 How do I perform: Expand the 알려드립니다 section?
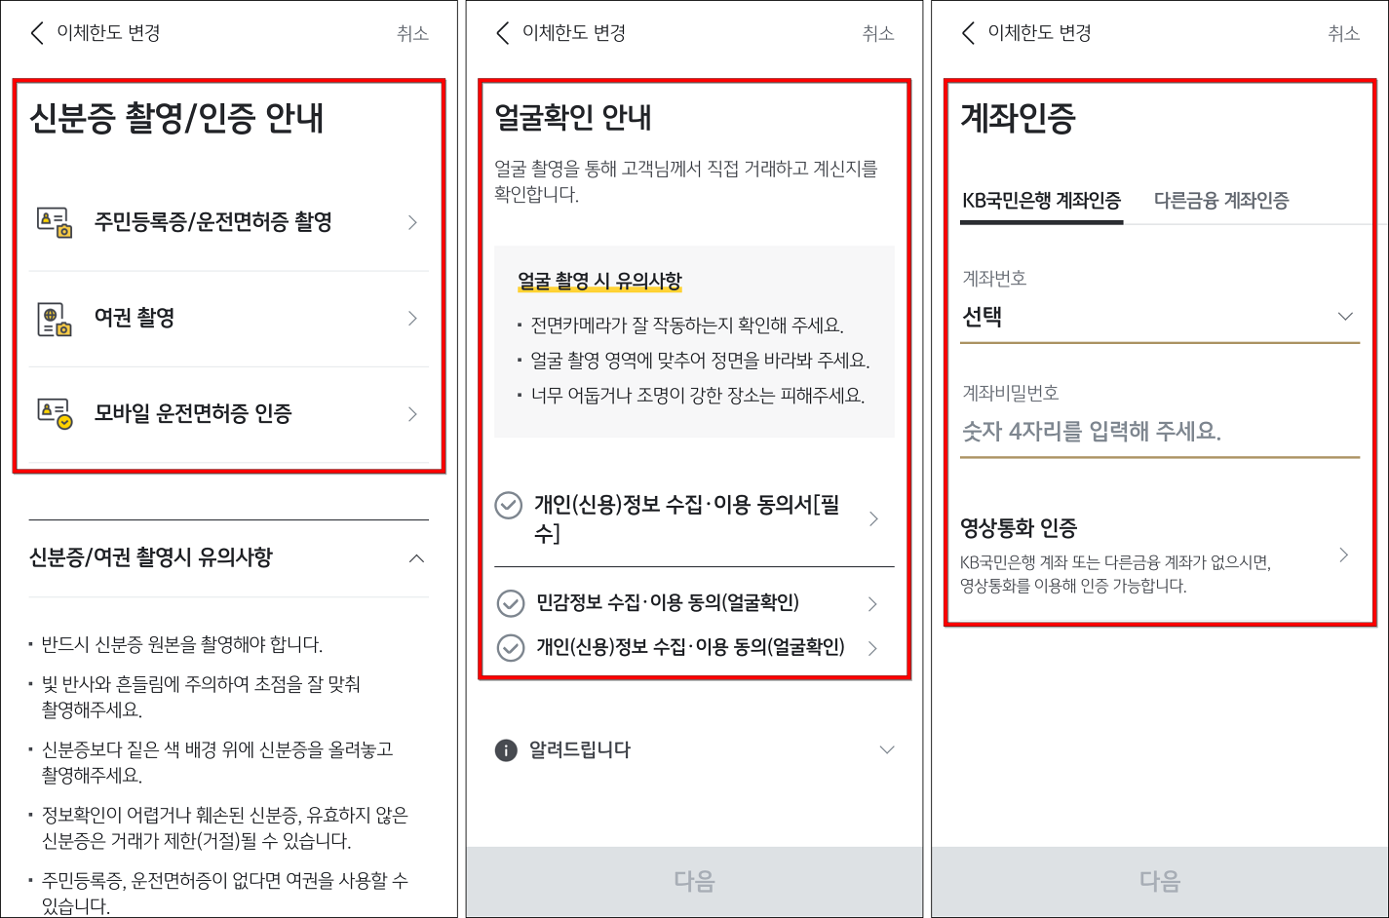tap(886, 749)
